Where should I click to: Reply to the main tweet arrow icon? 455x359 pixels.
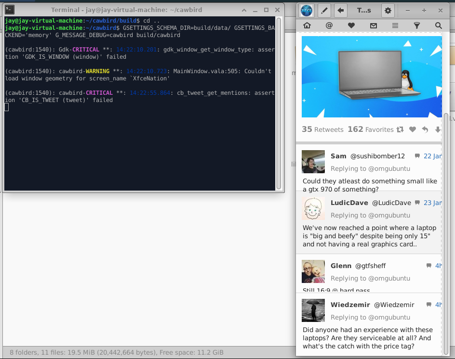coord(425,129)
